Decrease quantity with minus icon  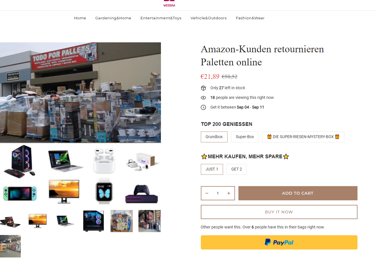click(x=207, y=193)
